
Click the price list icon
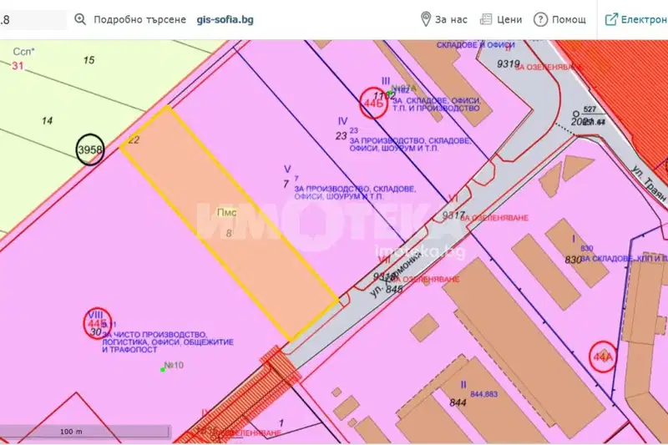(486, 19)
